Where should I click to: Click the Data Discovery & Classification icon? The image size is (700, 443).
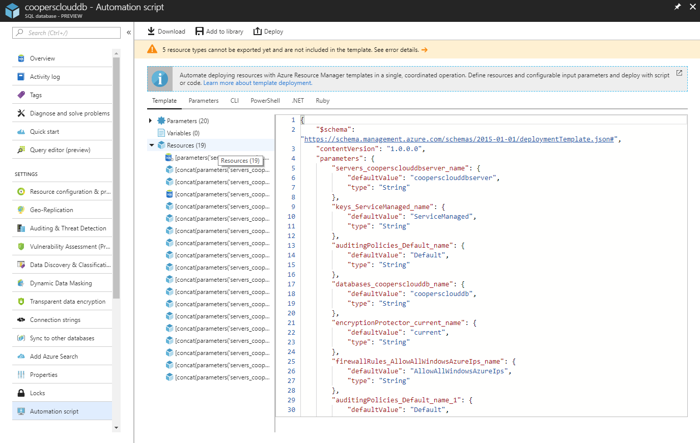click(x=21, y=265)
